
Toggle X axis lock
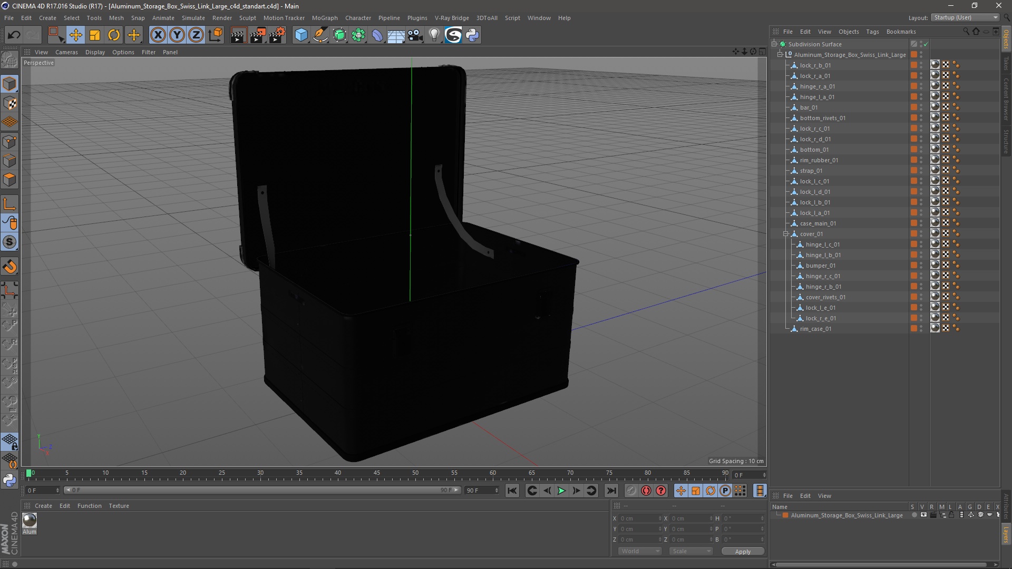[x=158, y=35]
